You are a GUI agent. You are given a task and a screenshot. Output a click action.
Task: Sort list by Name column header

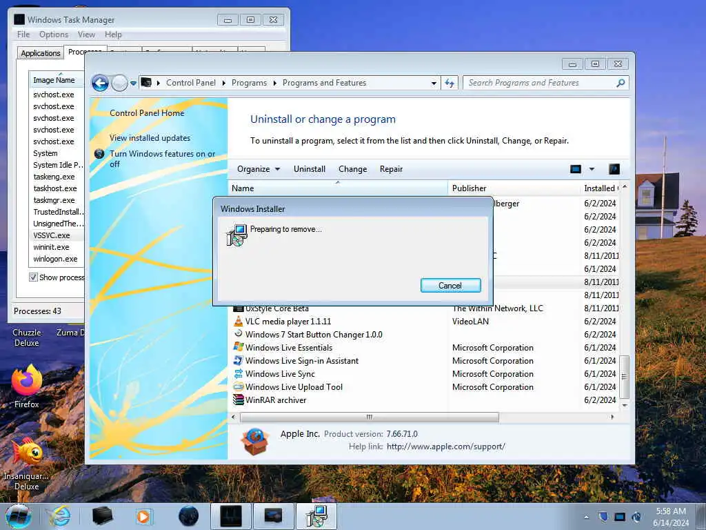(338, 188)
